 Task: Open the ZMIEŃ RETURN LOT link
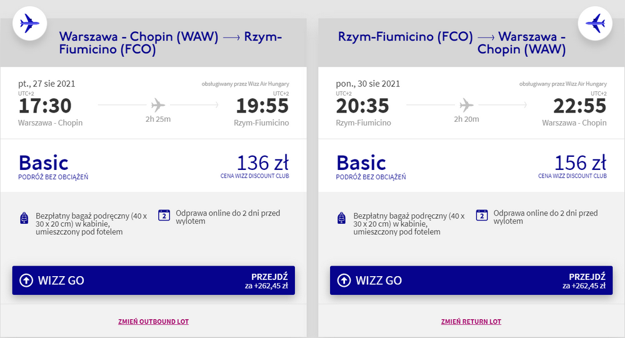point(471,322)
